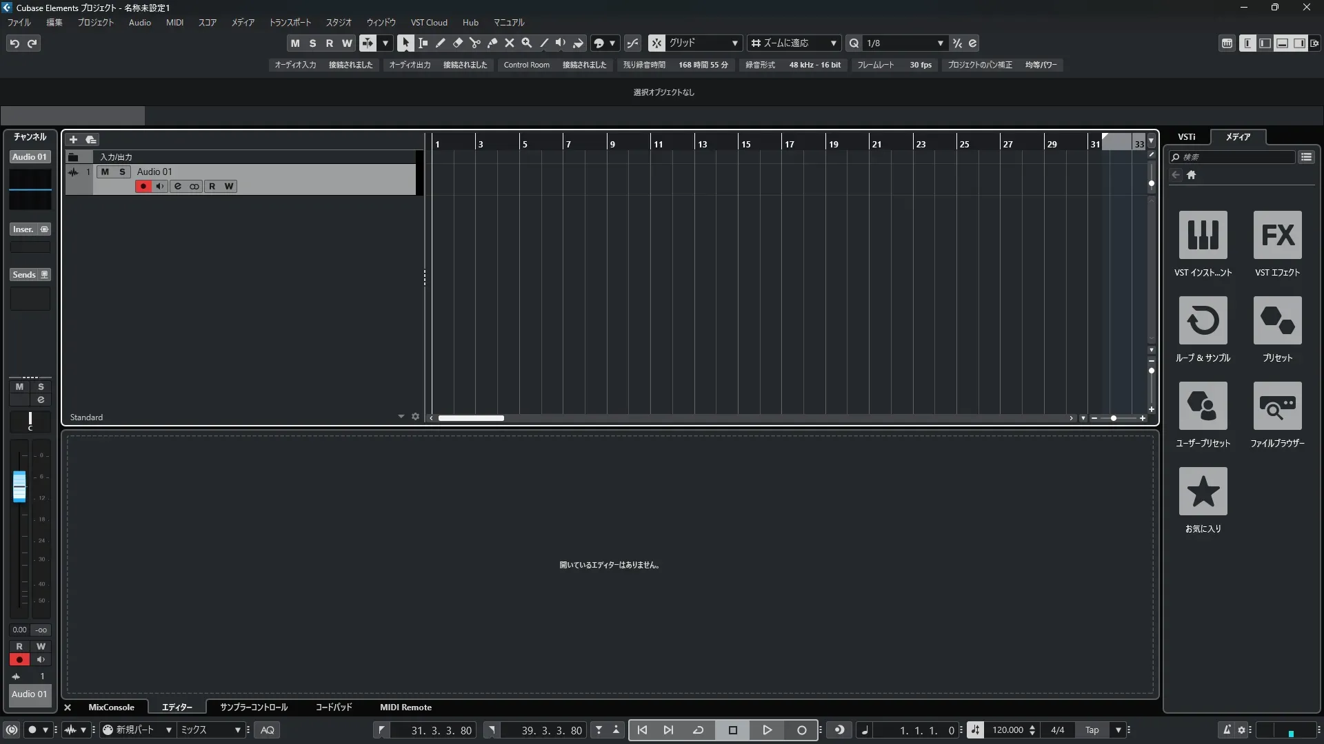Switch to the MixConsole tab
Image resolution: width=1324 pixels, height=744 pixels.
[x=111, y=707]
